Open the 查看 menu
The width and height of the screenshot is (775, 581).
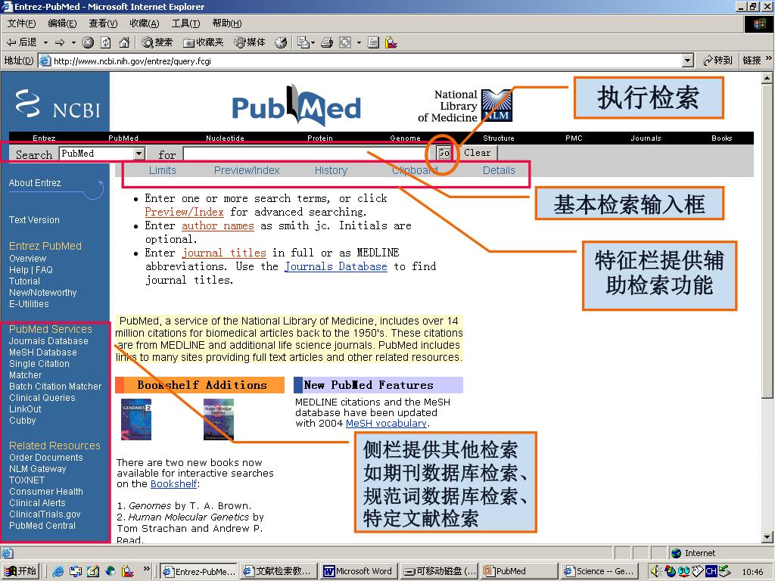[x=103, y=23]
